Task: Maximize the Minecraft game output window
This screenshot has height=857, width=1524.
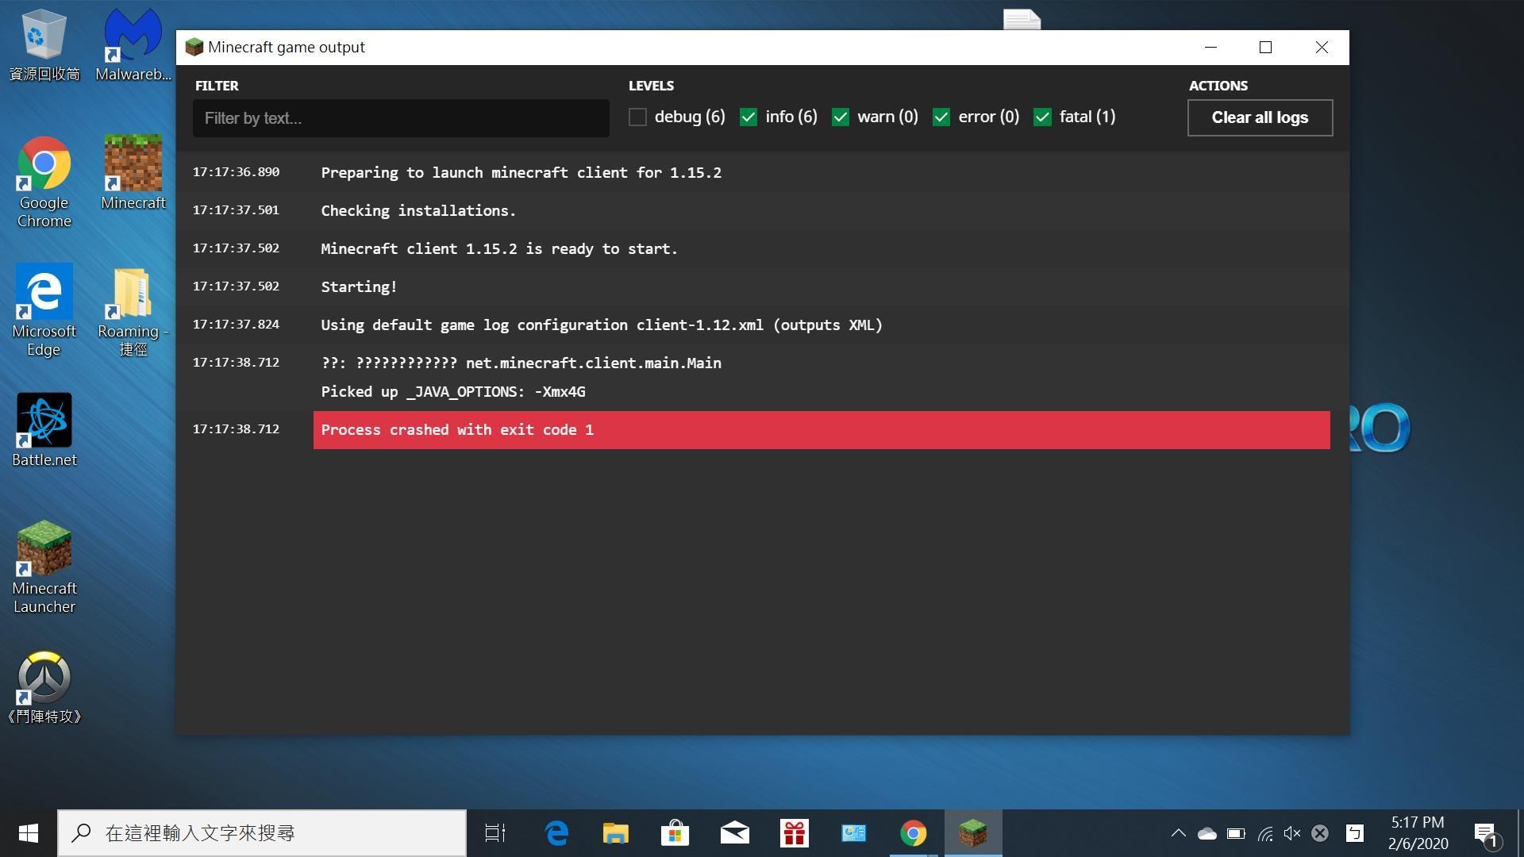Action: click(1266, 48)
